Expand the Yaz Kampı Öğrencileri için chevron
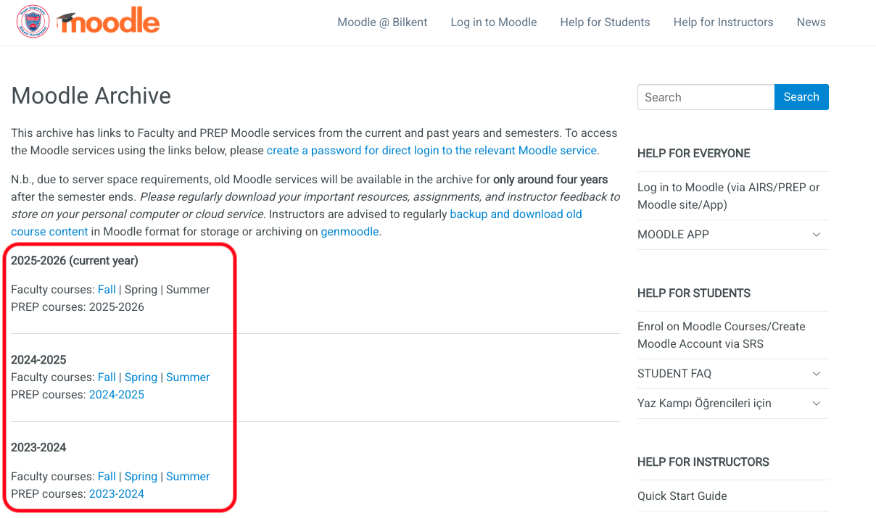The image size is (876, 518). (817, 404)
